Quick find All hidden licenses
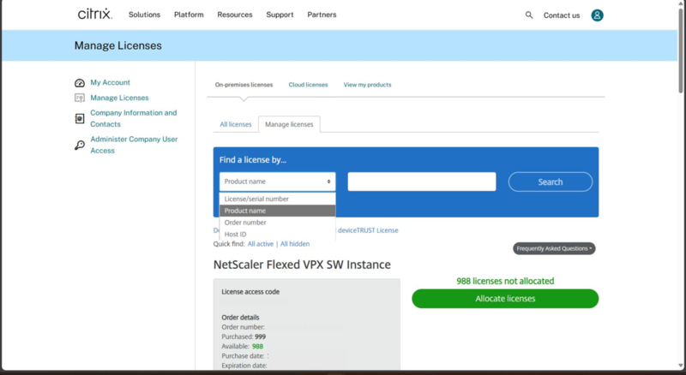The image size is (686, 375). coord(295,244)
